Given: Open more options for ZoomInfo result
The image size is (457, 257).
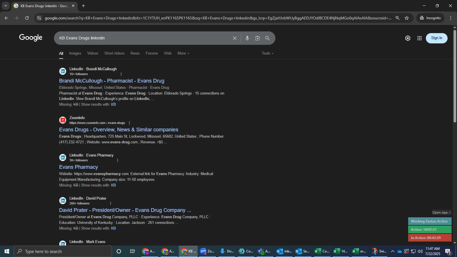Looking at the screenshot, I should point(129,123).
